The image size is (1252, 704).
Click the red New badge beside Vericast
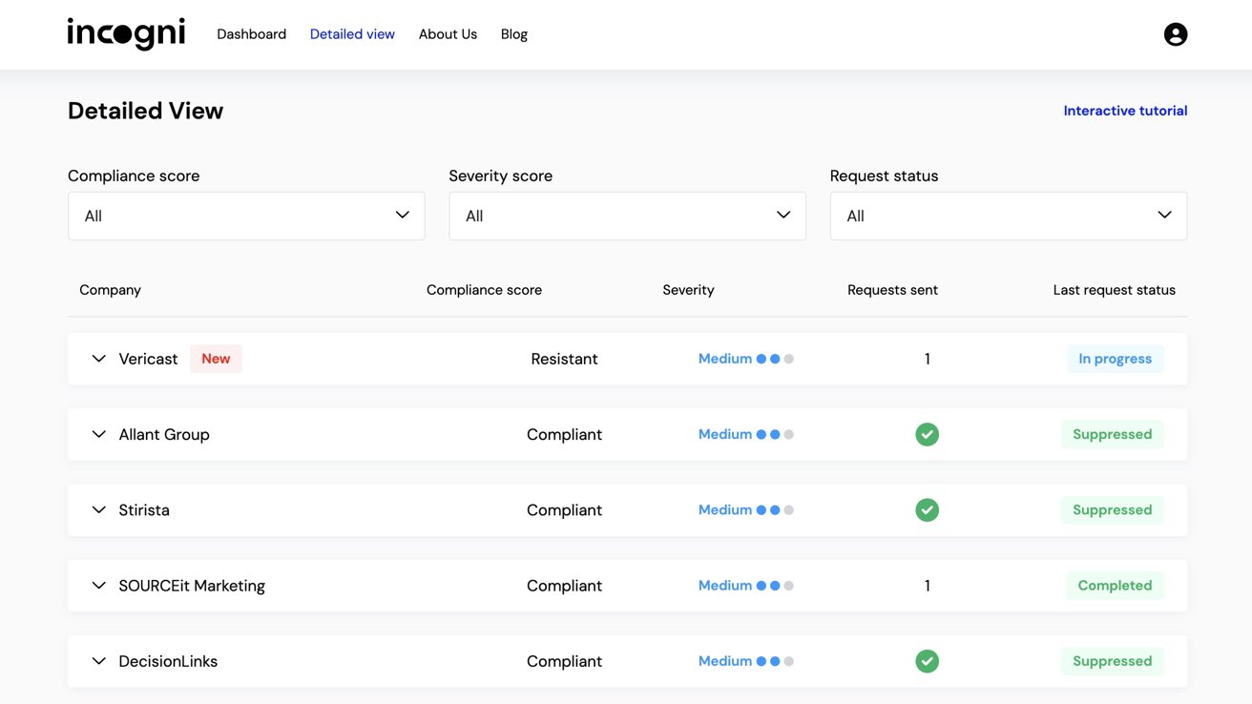216,359
